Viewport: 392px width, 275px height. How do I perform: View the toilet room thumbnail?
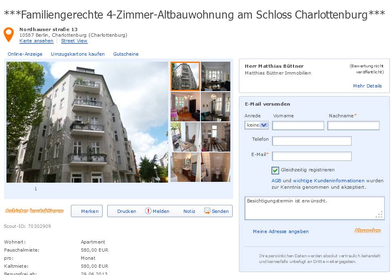pos(215,167)
